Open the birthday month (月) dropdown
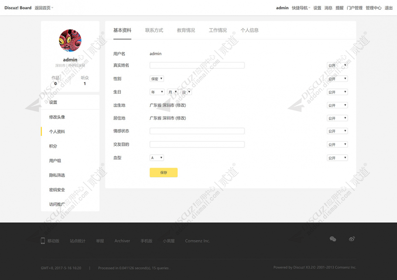Viewport: 397px width, 280px height. click(x=172, y=92)
